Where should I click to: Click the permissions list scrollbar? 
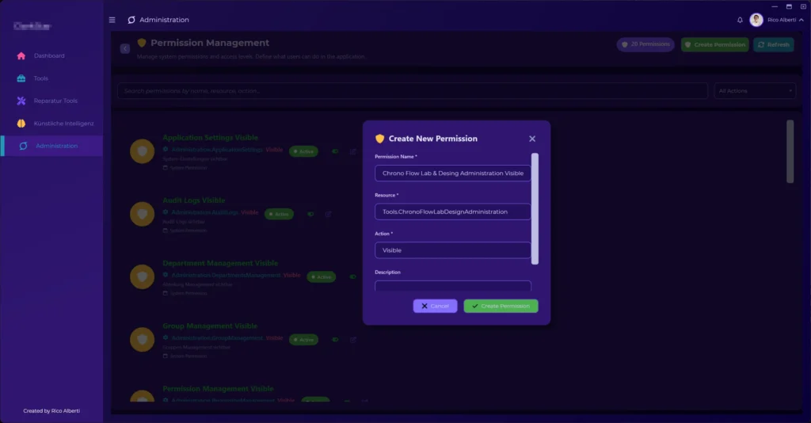[790, 151]
